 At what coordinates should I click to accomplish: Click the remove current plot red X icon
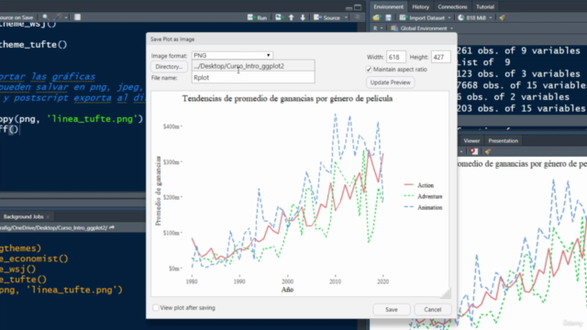tap(474, 151)
